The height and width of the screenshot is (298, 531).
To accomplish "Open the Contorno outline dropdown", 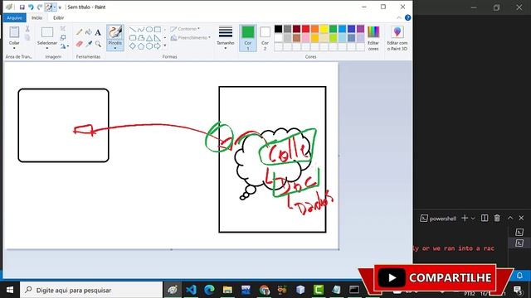I will [185, 29].
